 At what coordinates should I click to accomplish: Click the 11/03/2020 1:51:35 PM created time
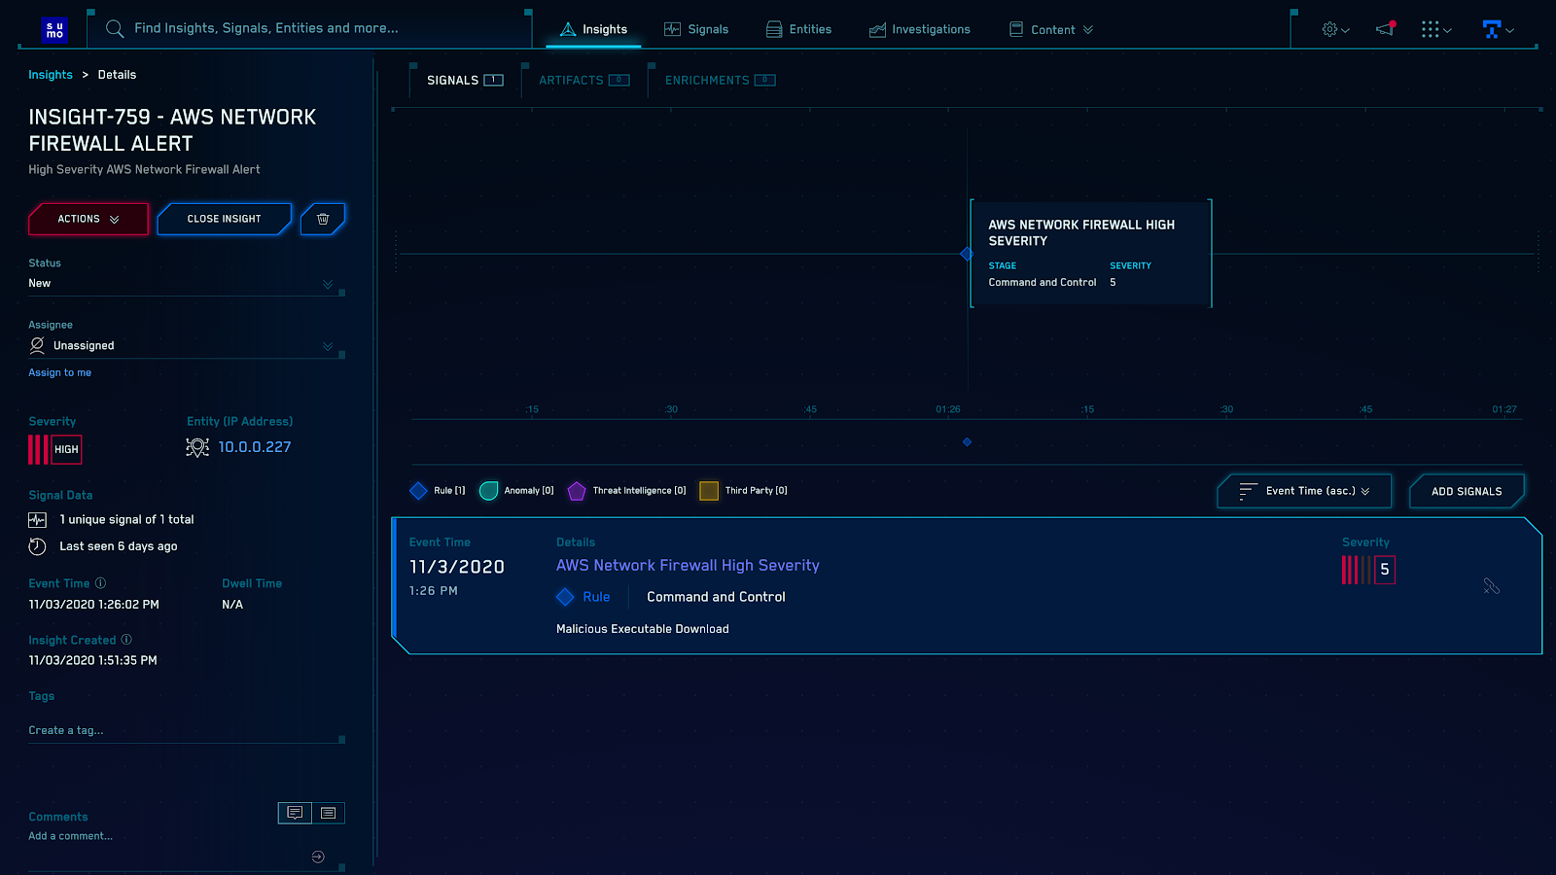[93, 661]
